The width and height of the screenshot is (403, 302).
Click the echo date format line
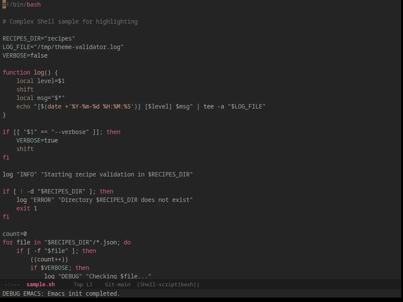click(x=141, y=106)
